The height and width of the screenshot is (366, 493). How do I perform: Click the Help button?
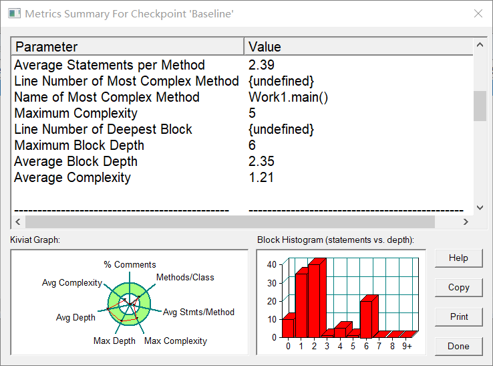pos(458,258)
